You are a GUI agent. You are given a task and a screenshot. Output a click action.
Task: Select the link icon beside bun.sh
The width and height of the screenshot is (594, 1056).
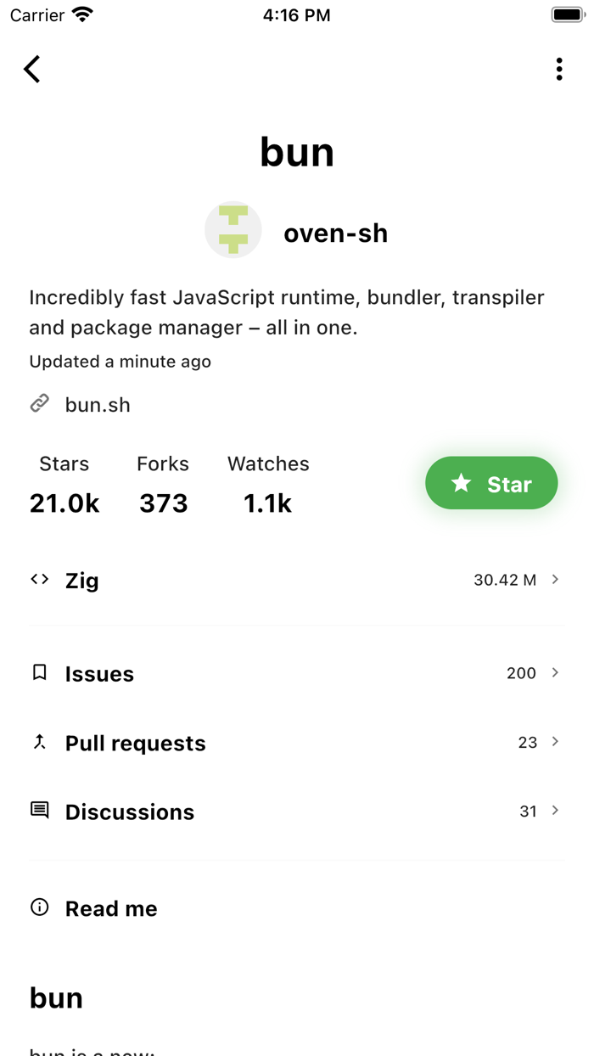click(x=39, y=403)
